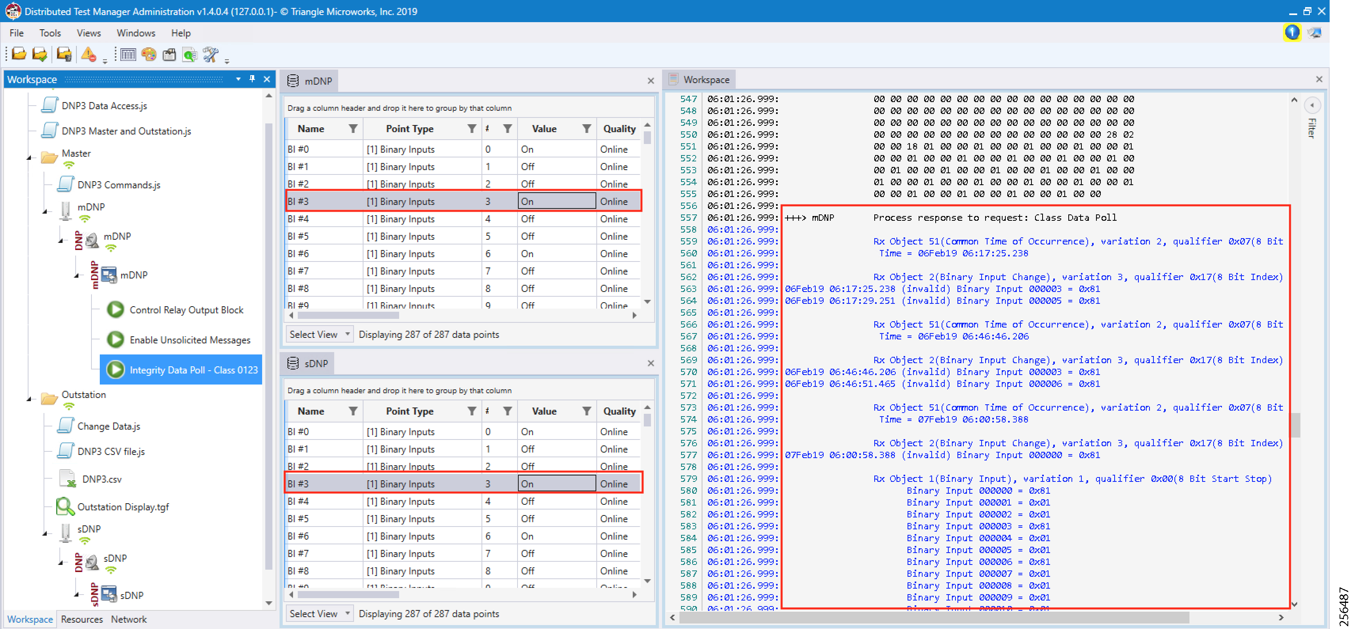Click the Outstation Display.tgf magnifier icon
This screenshot has height=629, width=1353.
click(x=65, y=506)
